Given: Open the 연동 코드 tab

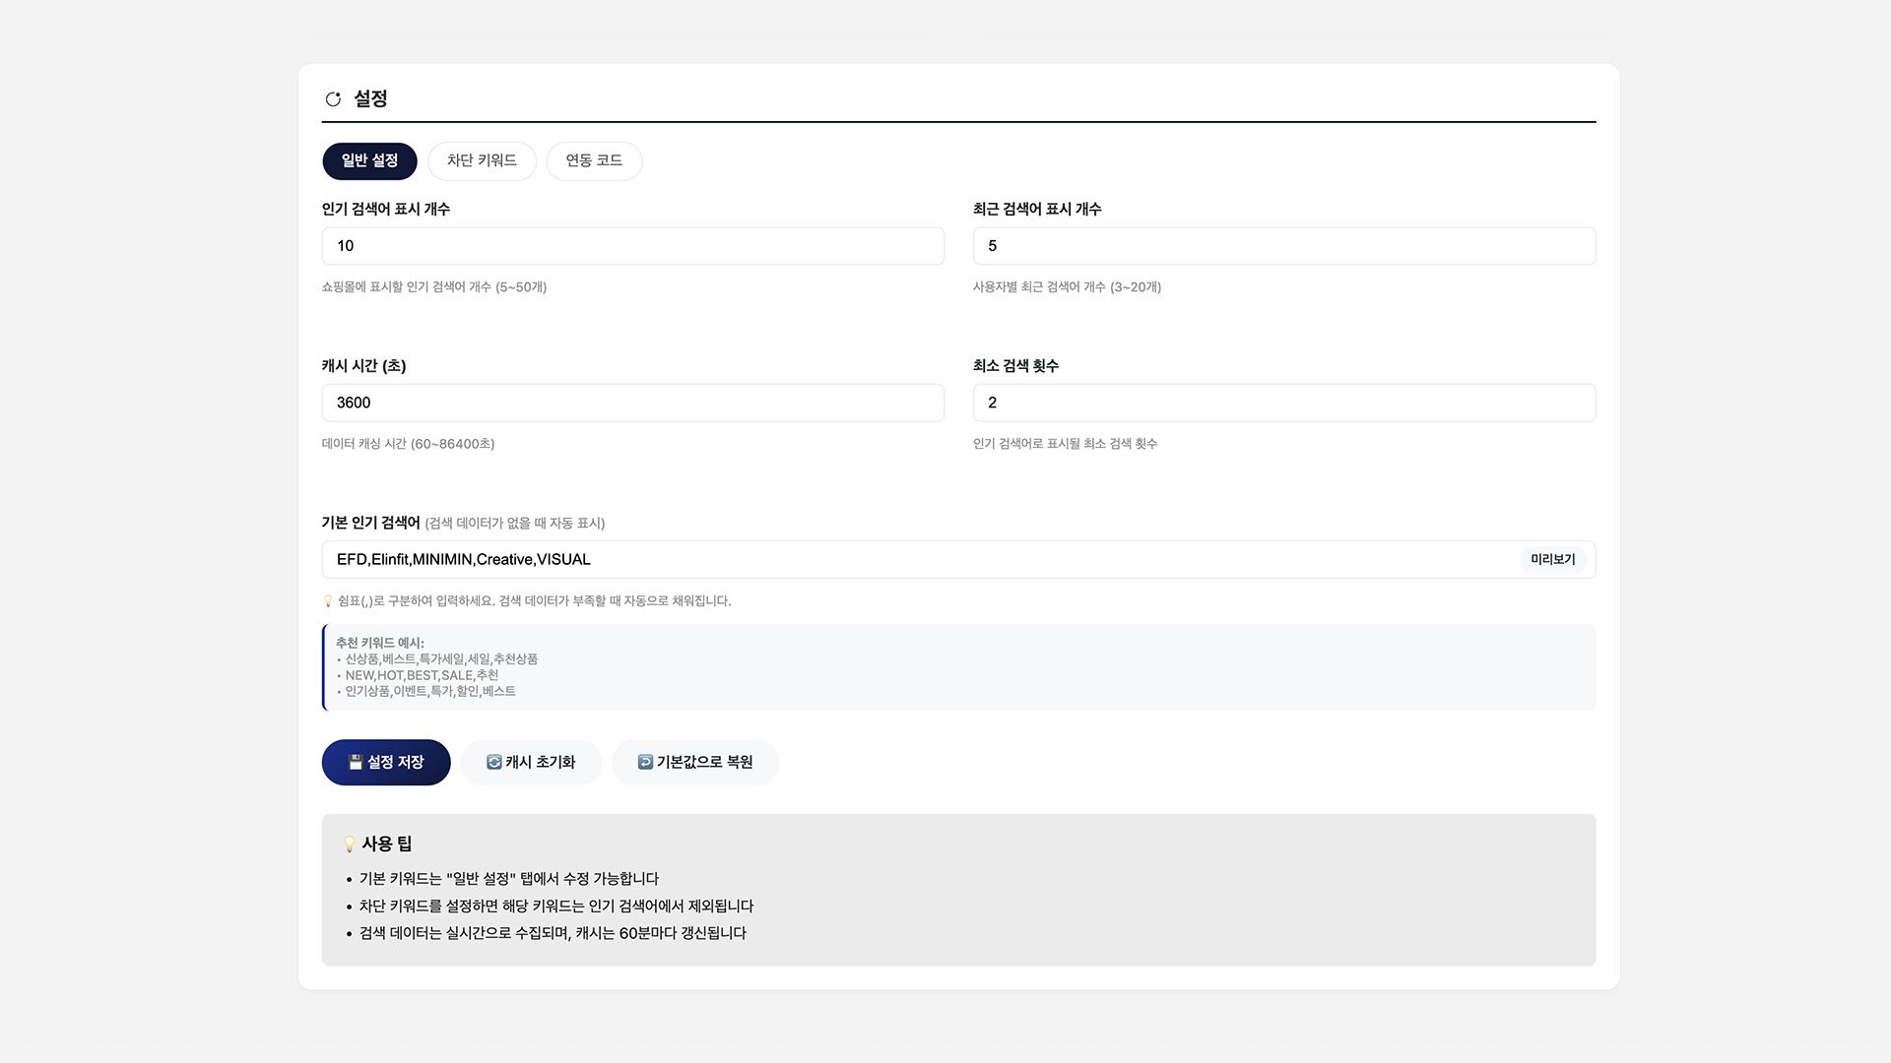Looking at the screenshot, I should click(594, 160).
